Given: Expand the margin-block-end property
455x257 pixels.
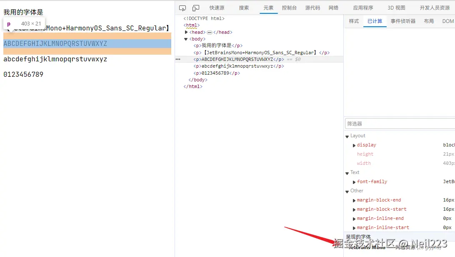Looking at the screenshot, I should click(x=354, y=200).
